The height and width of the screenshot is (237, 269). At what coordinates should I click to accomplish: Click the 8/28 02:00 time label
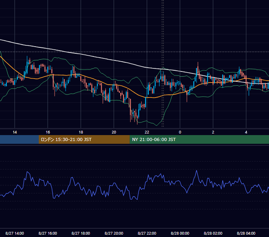tap(213, 233)
